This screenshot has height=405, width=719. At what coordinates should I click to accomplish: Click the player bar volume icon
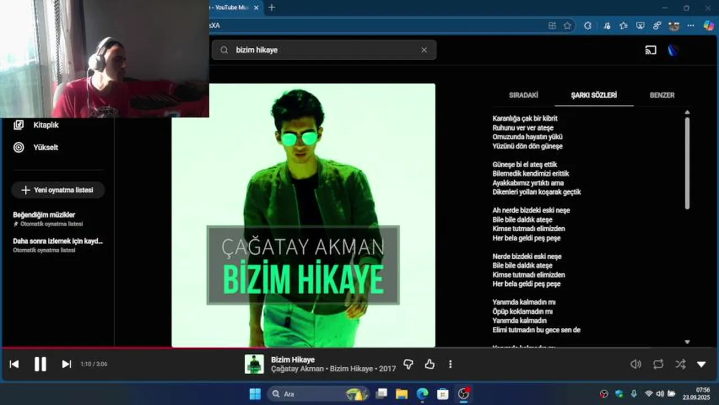tap(636, 364)
